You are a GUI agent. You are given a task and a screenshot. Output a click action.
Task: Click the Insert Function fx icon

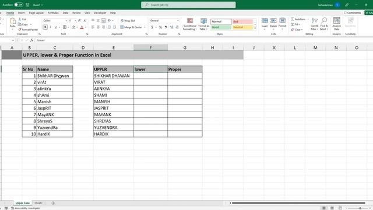pos(31,40)
